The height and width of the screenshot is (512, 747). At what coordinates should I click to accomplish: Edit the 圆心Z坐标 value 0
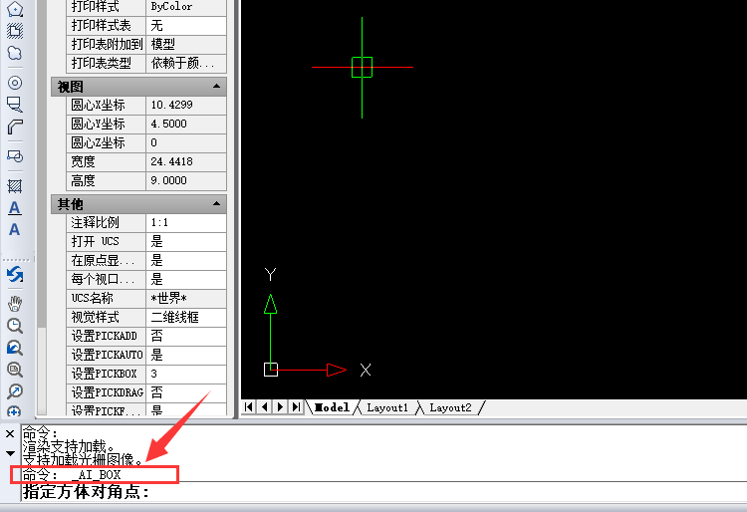[x=186, y=142]
